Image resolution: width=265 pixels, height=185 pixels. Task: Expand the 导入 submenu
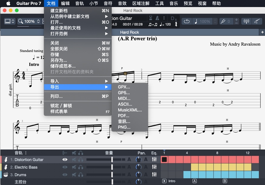pyautogui.click(x=78, y=81)
